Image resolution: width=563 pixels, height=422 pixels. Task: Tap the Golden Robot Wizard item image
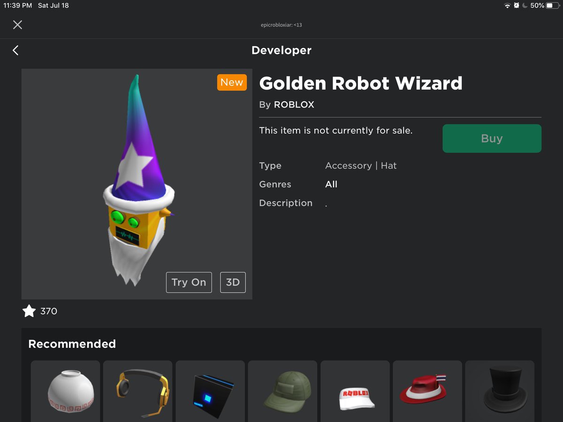(137, 184)
